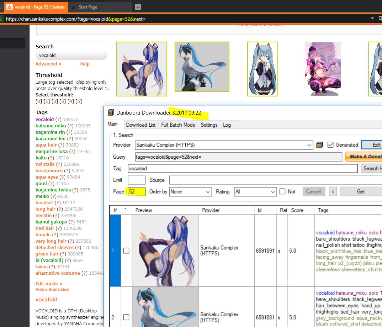Open the second website thumbnail on gray background
This screenshot has height=327, width=382.
[202, 67]
